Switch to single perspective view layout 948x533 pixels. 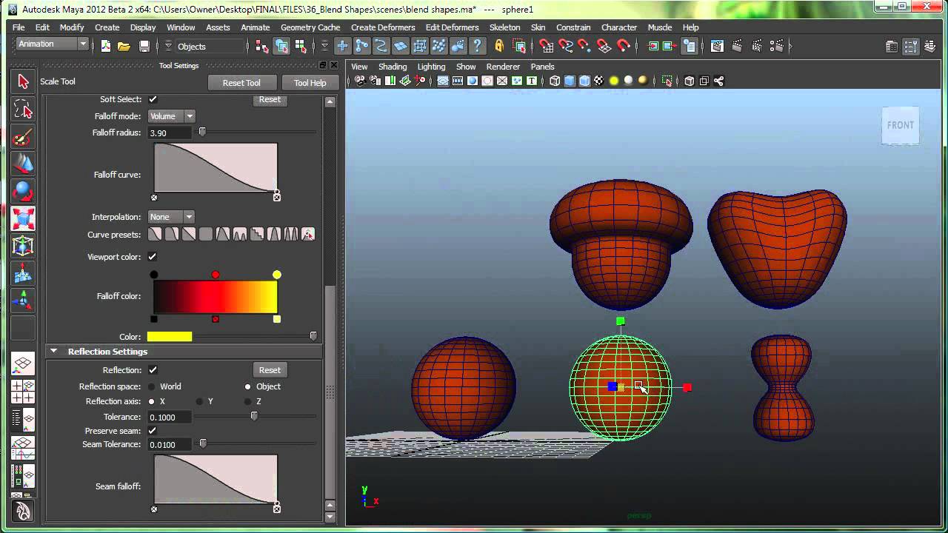coord(23,363)
